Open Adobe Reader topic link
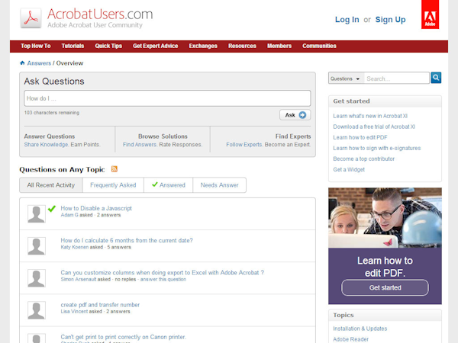Image resolution: width=458 pixels, height=343 pixels. click(350, 339)
